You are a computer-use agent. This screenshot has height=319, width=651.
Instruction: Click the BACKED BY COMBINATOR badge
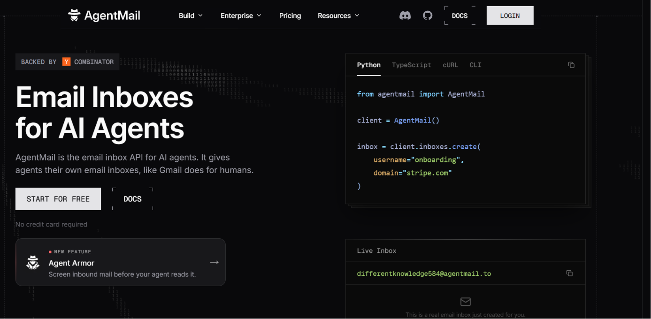point(68,62)
